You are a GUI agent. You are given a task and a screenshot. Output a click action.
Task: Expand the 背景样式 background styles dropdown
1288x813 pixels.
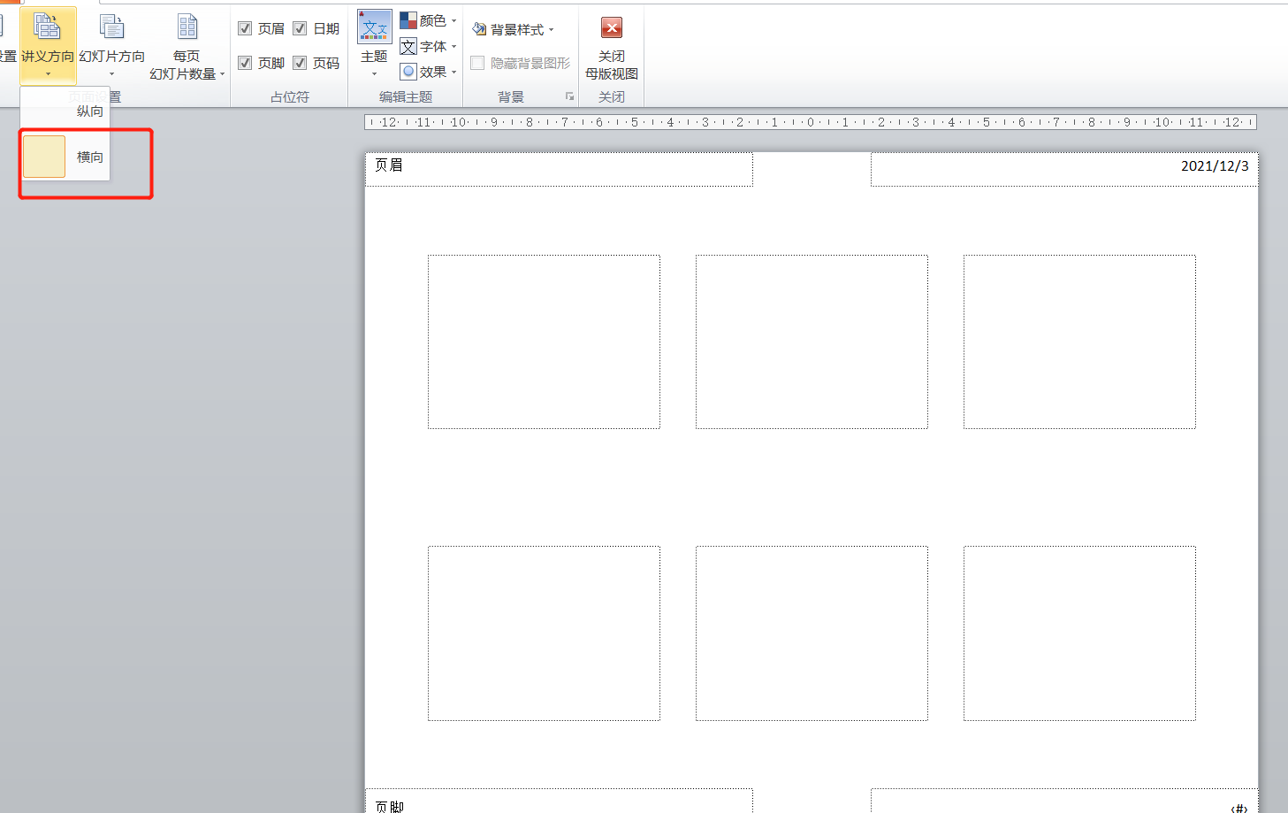(x=514, y=29)
